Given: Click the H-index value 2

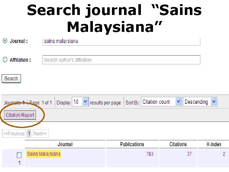Looking at the screenshot, I should pos(224,154).
